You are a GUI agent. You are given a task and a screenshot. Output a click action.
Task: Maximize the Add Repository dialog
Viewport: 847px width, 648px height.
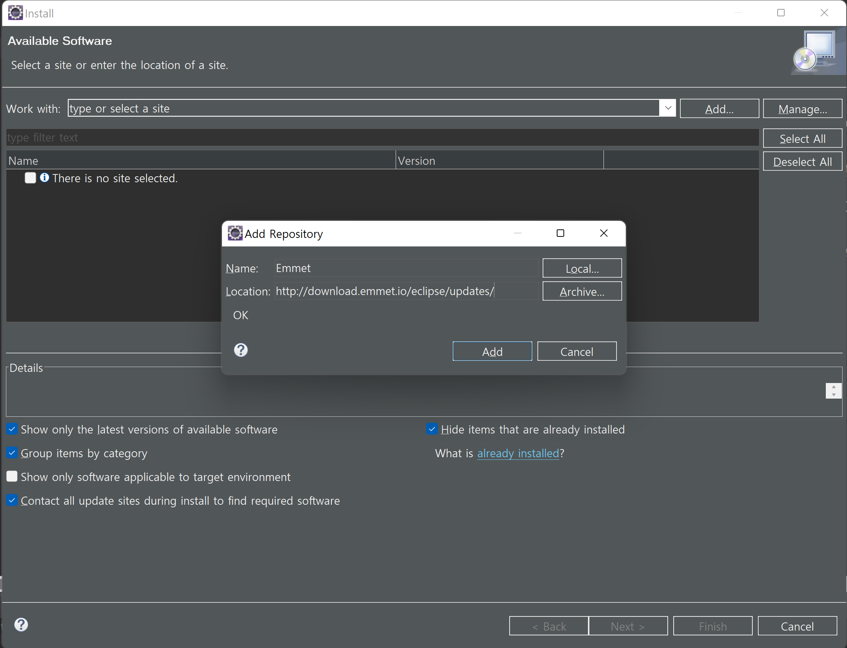coord(560,233)
